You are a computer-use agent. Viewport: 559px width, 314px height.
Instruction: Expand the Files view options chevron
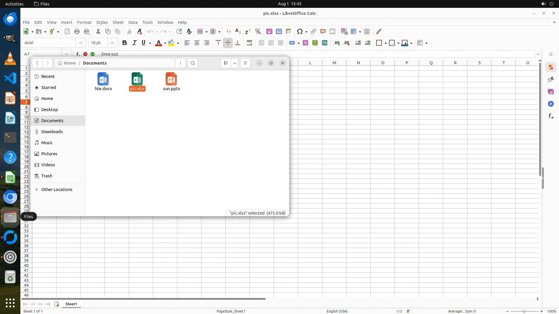click(x=235, y=63)
